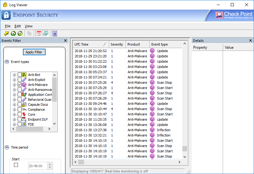The width and height of the screenshot is (254, 174).
Task: Select the 2018-11-30 13:32:21 Infection row
Action: pyautogui.click(x=127, y=135)
